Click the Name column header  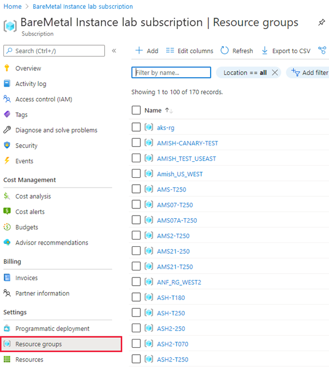pos(153,110)
